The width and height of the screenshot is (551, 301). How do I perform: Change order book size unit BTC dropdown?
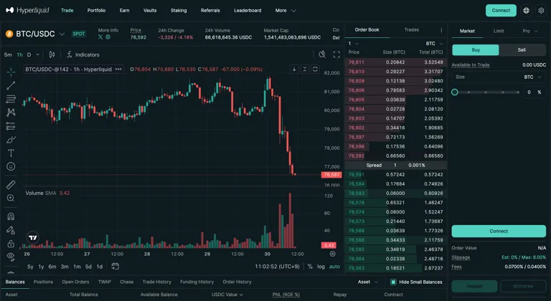(434, 44)
